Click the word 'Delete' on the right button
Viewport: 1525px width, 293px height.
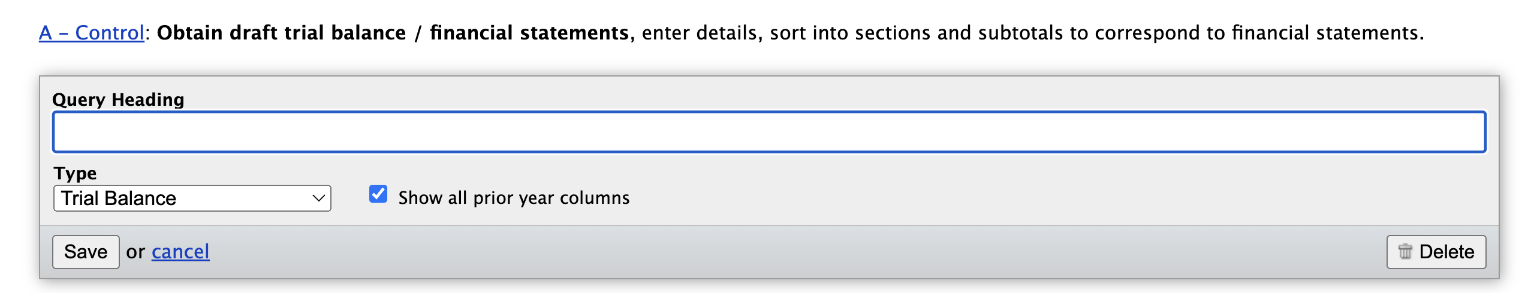[1446, 252]
